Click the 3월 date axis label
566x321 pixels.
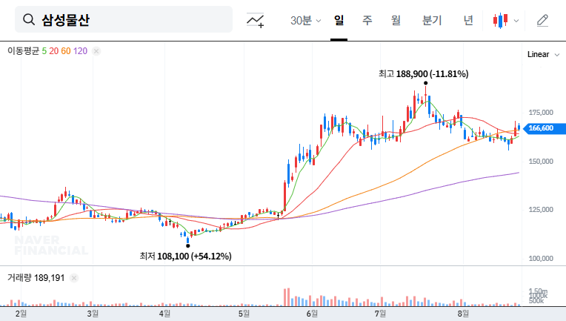93,314
